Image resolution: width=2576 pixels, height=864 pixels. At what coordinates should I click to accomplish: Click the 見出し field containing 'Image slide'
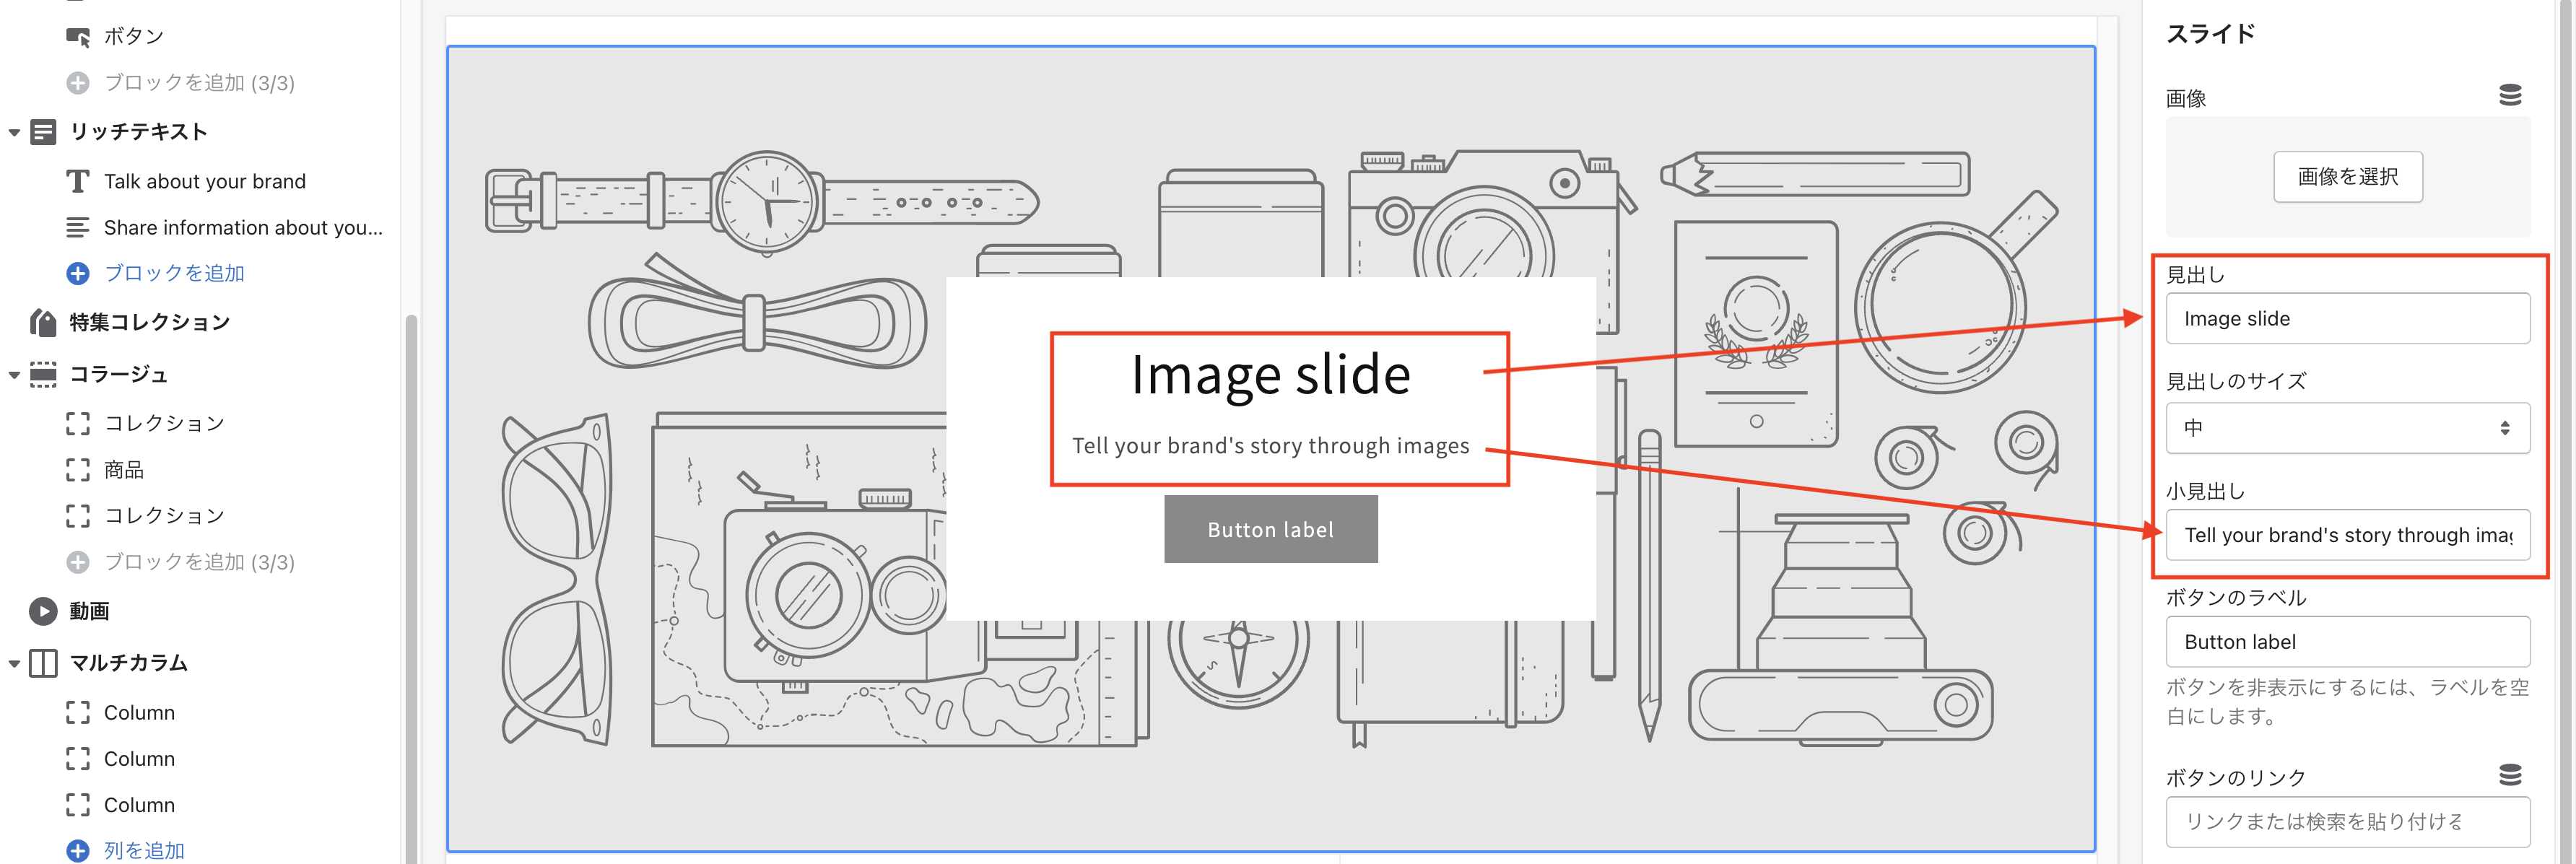2348,318
